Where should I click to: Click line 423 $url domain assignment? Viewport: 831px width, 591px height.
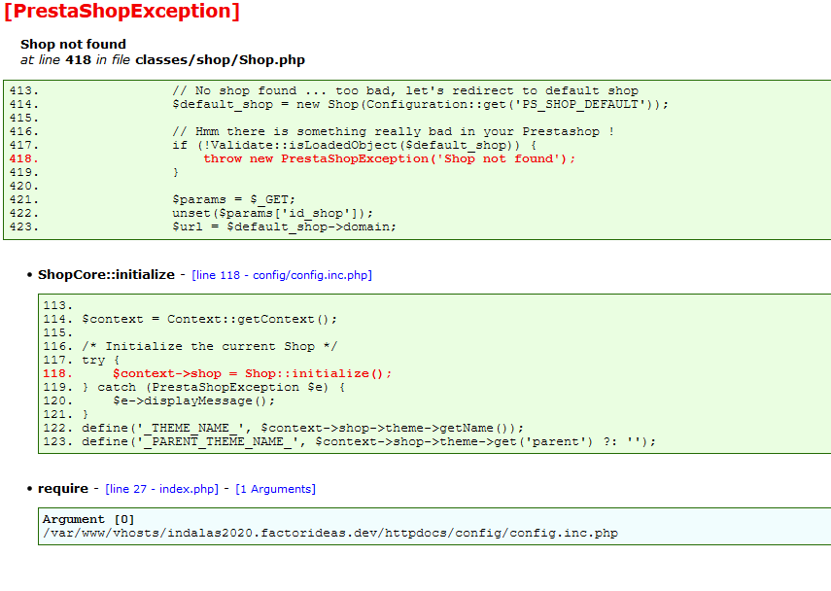coord(284,226)
